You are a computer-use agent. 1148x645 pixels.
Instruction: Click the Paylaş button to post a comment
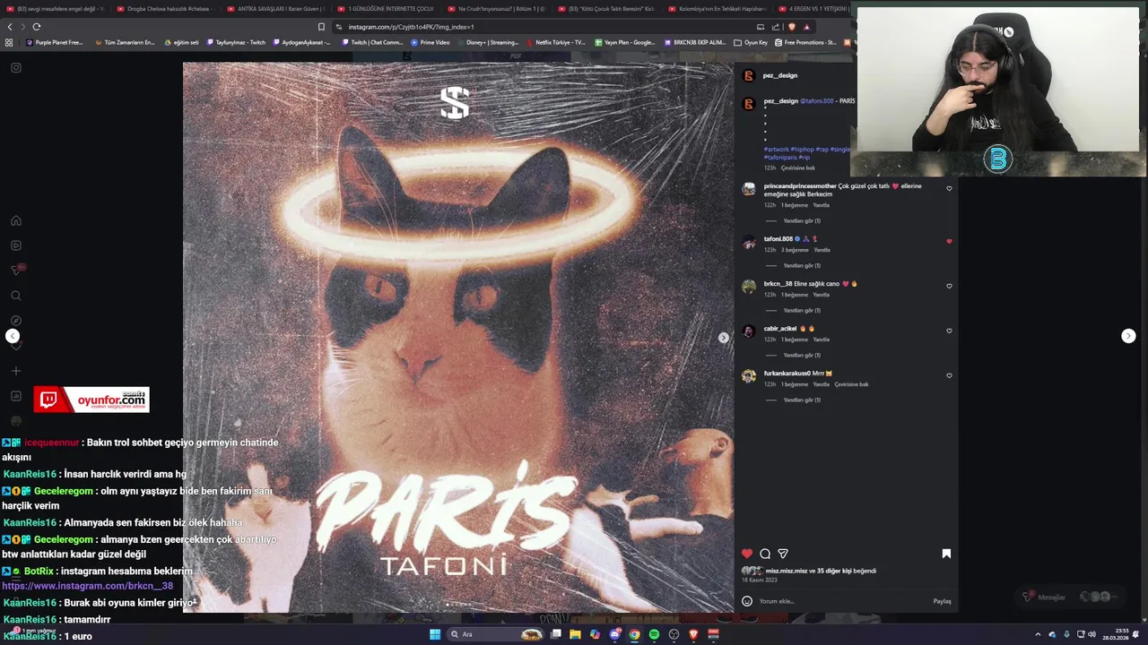point(942,601)
